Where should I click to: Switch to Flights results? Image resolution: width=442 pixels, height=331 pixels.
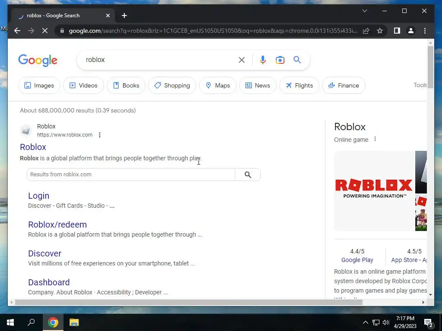click(x=299, y=85)
